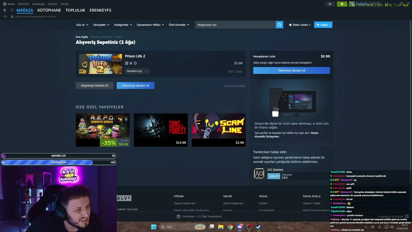Click the magnifier search button in store
The image size is (412, 232).
pyautogui.click(x=279, y=25)
